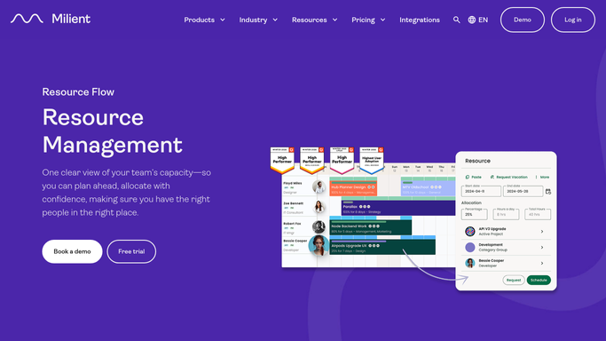
Task: Click Bessie Cooper's avatar in Resource panel
Action: pos(470,263)
